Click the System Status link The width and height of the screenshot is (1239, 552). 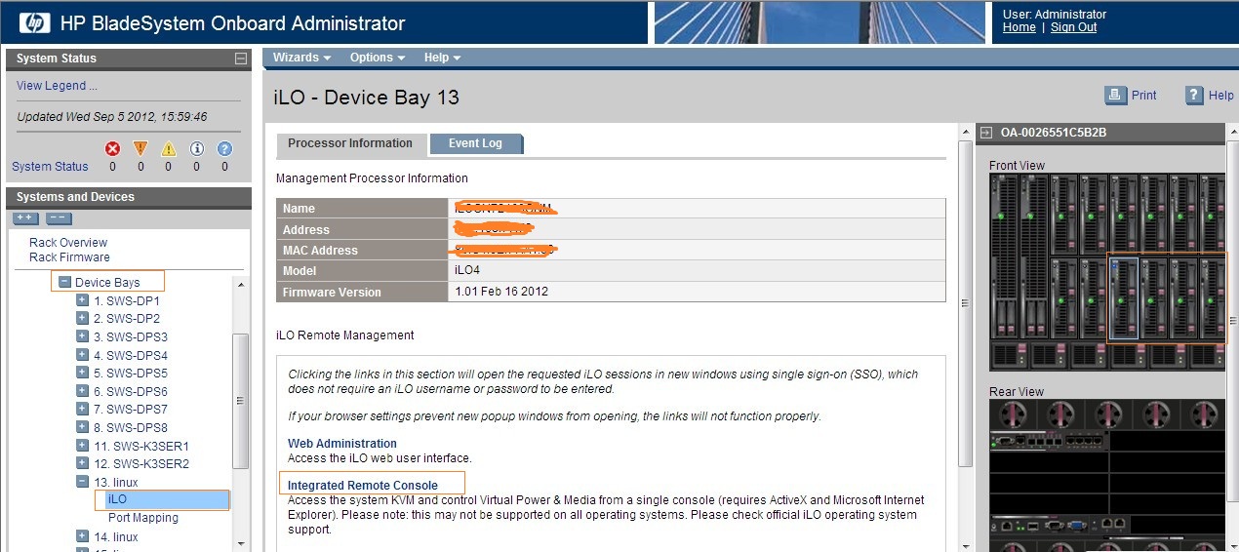pyautogui.click(x=50, y=167)
